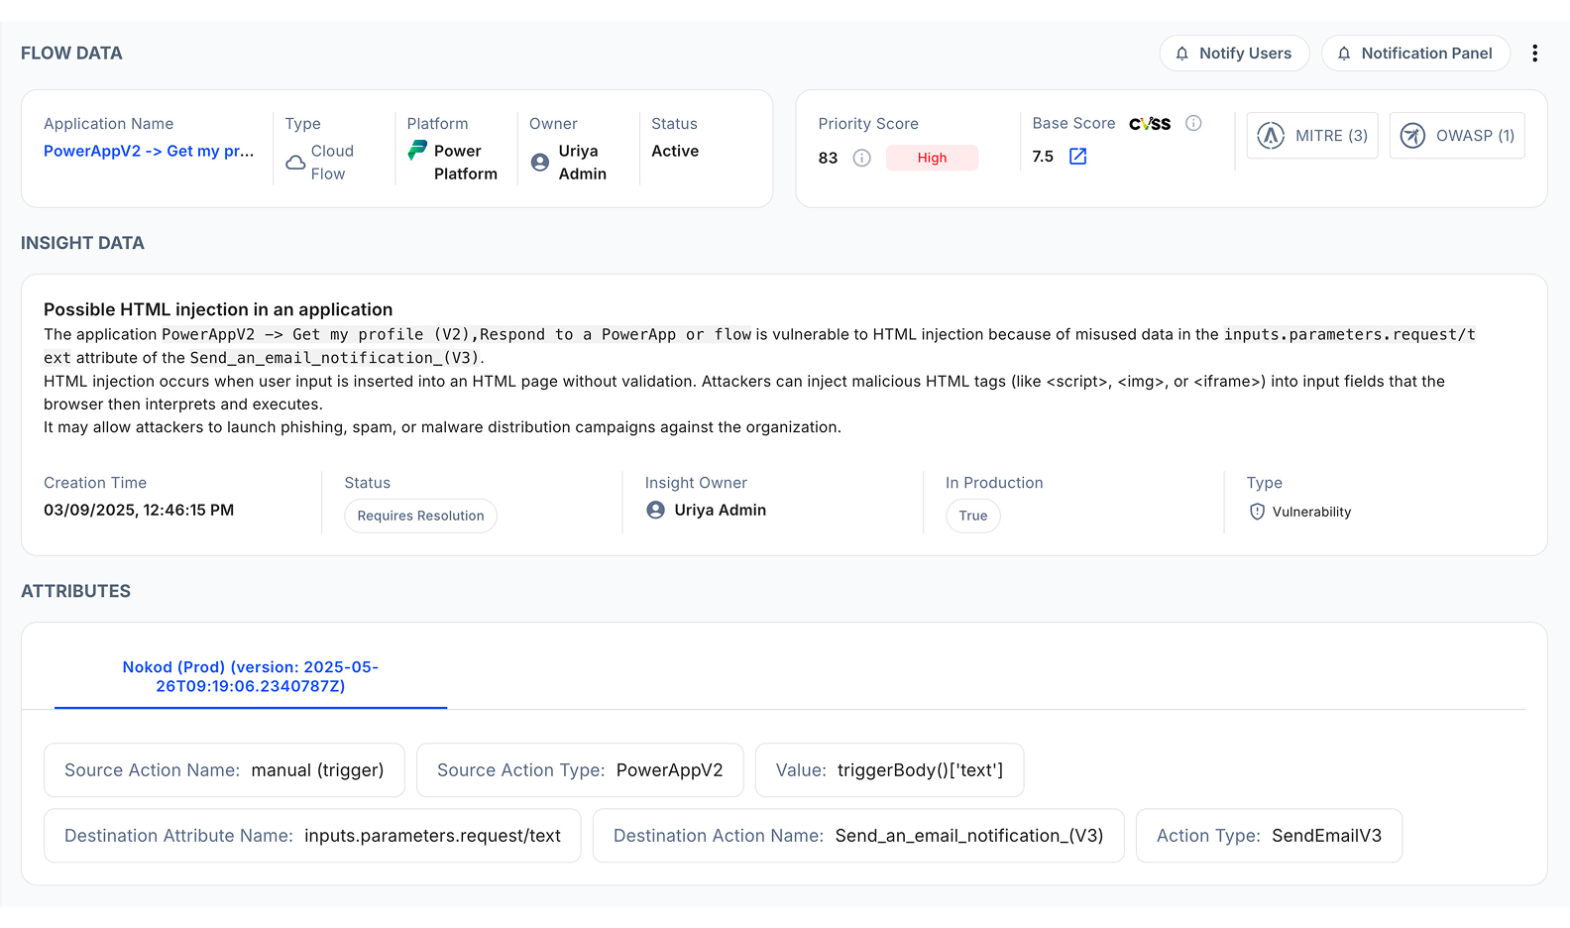The image size is (1570, 928).
Task: Click the three-dot more options icon
Action: coord(1534,54)
